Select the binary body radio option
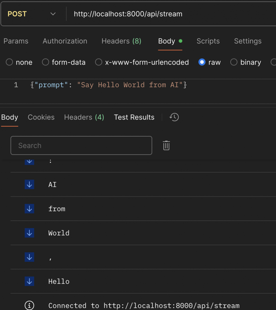 (234, 62)
